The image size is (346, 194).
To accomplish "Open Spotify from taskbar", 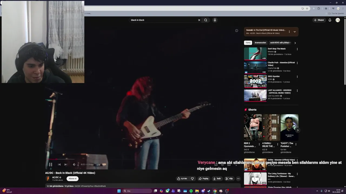I will point(191,191).
